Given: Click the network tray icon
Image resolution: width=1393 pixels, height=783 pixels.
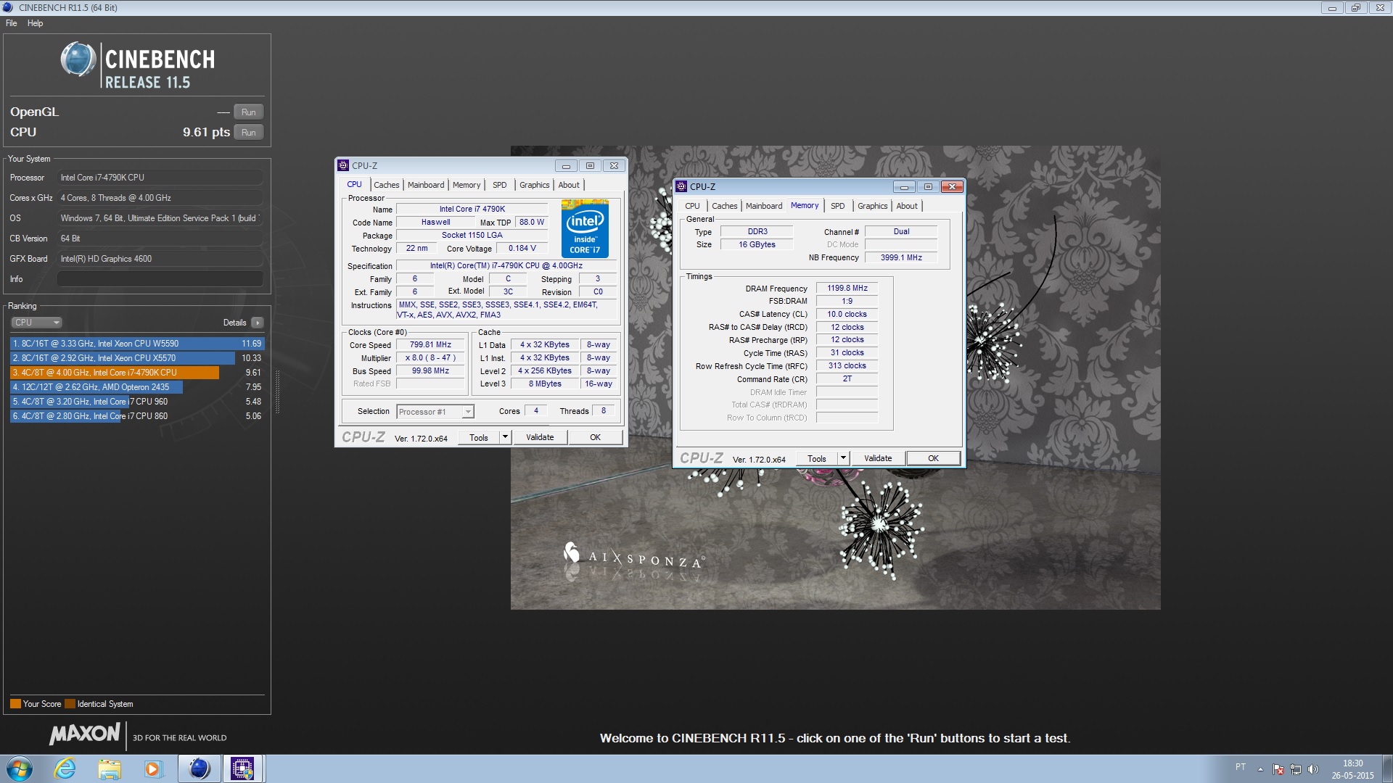Looking at the screenshot, I should (x=1296, y=769).
